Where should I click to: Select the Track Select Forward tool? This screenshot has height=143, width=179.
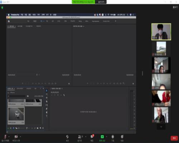point(47,94)
